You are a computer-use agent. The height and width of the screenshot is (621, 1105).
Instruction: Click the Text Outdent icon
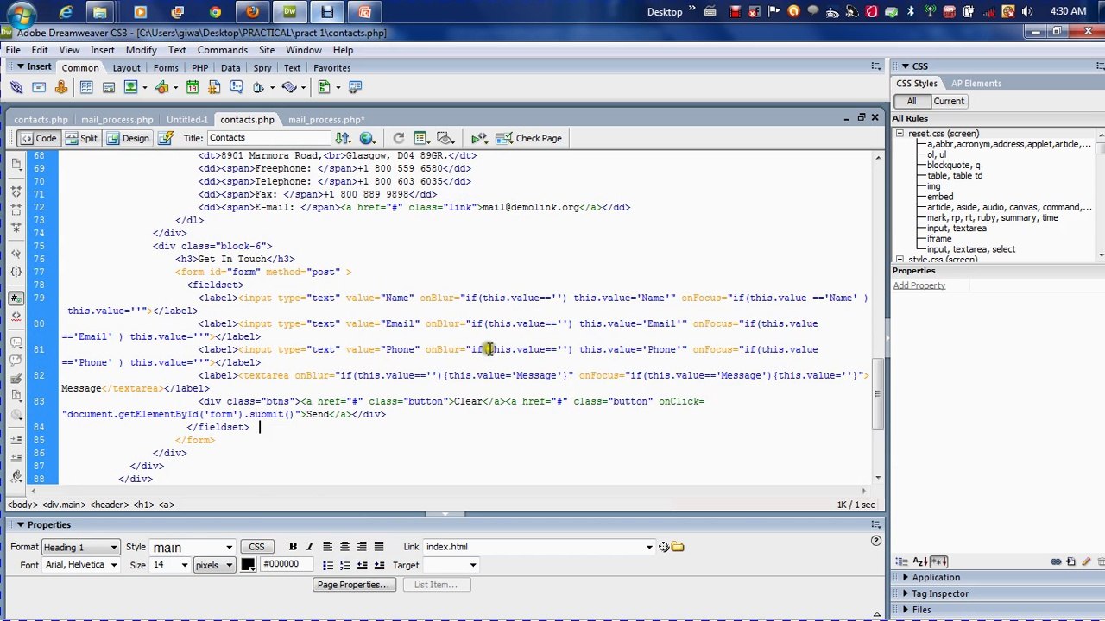coord(363,566)
